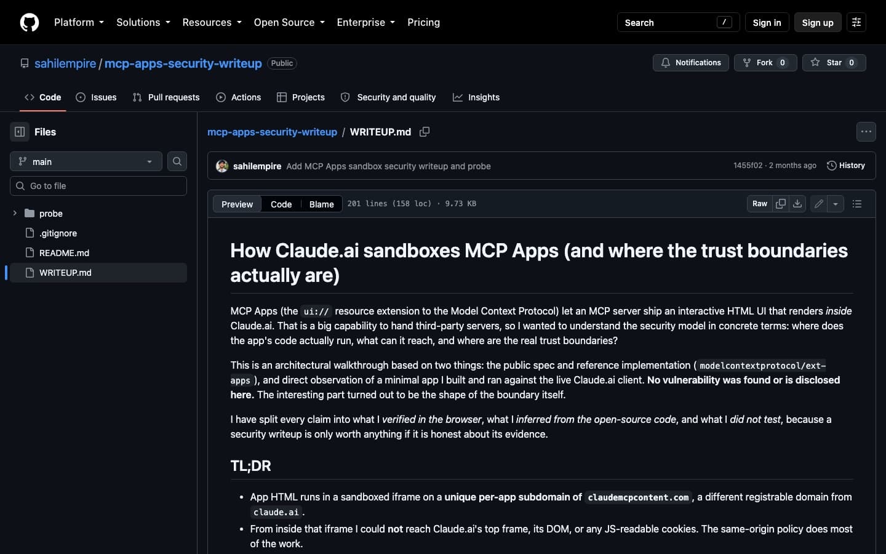Viewport: 886px width, 554px height.
Task: Open the Enterprise menu
Action: 365,22
